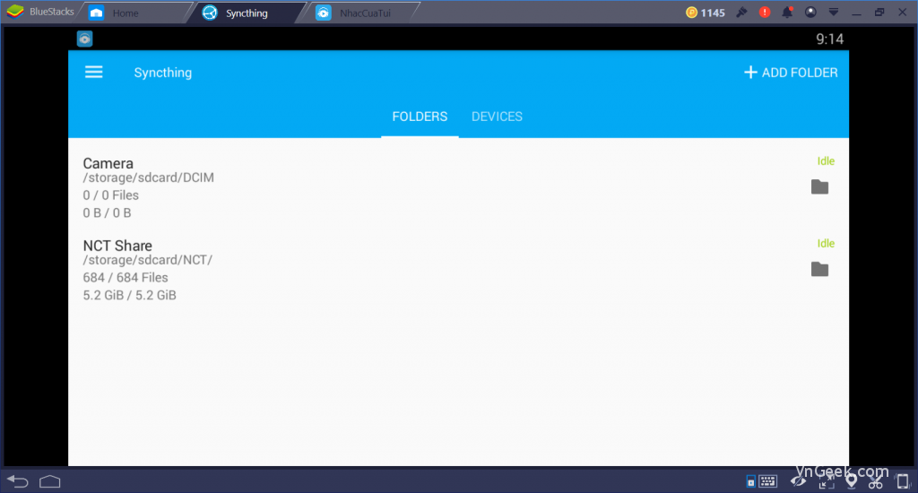Click the Android home button

(50, 481)
